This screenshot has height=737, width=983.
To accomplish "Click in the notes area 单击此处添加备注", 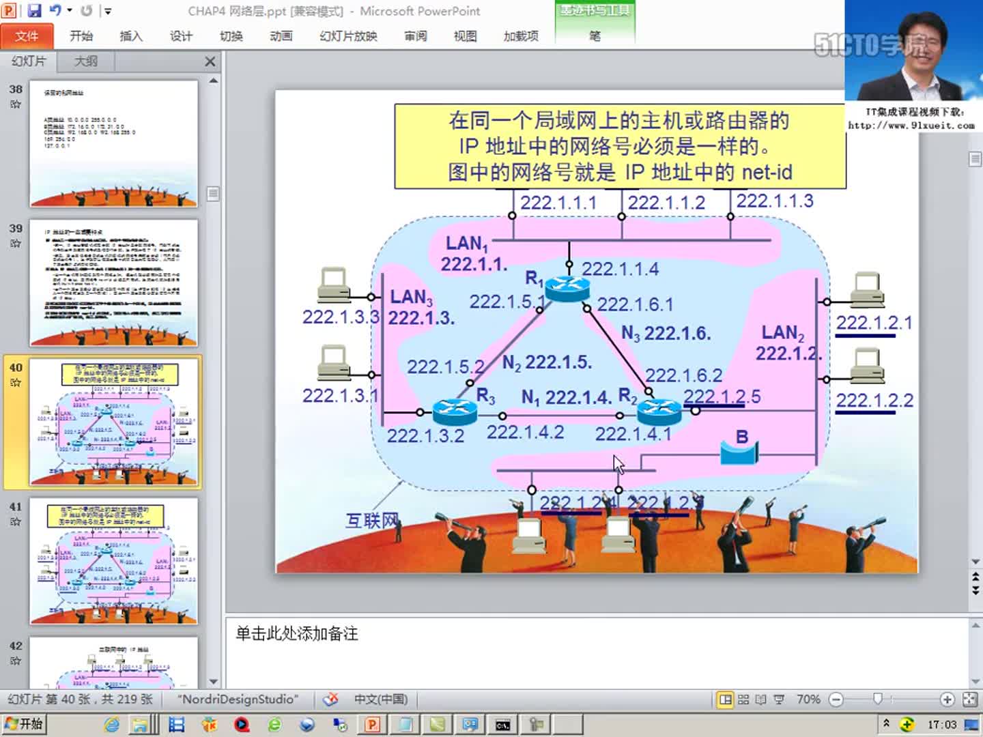I will [x=597, y=653].
